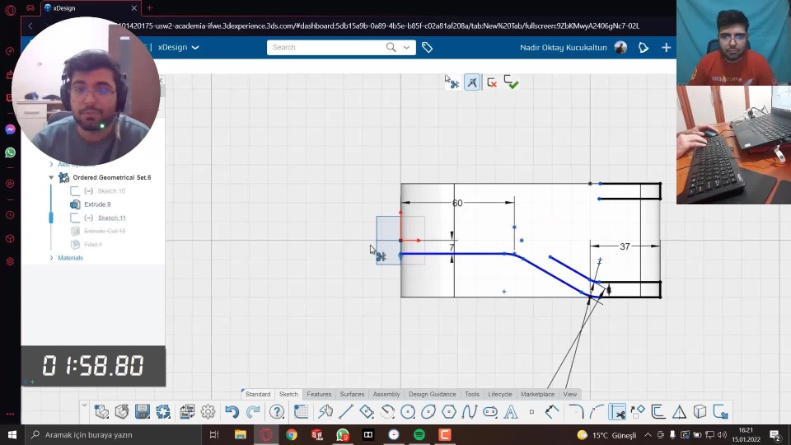Select the mirror entities triangle tool
Screen dimensions: 791x445
point(679,412)
